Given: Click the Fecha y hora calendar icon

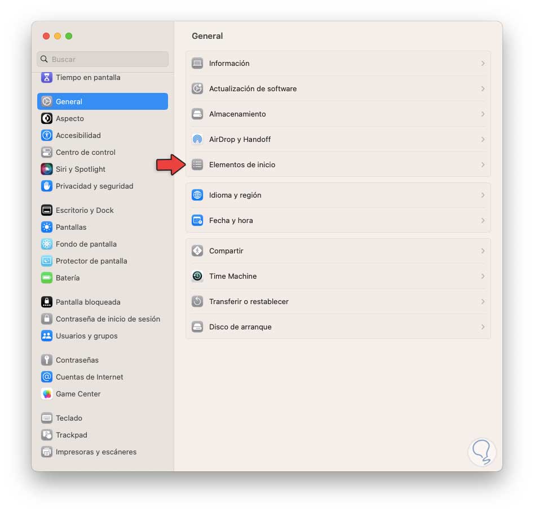Looking at the screenshot, I should [x=197, y=220].
